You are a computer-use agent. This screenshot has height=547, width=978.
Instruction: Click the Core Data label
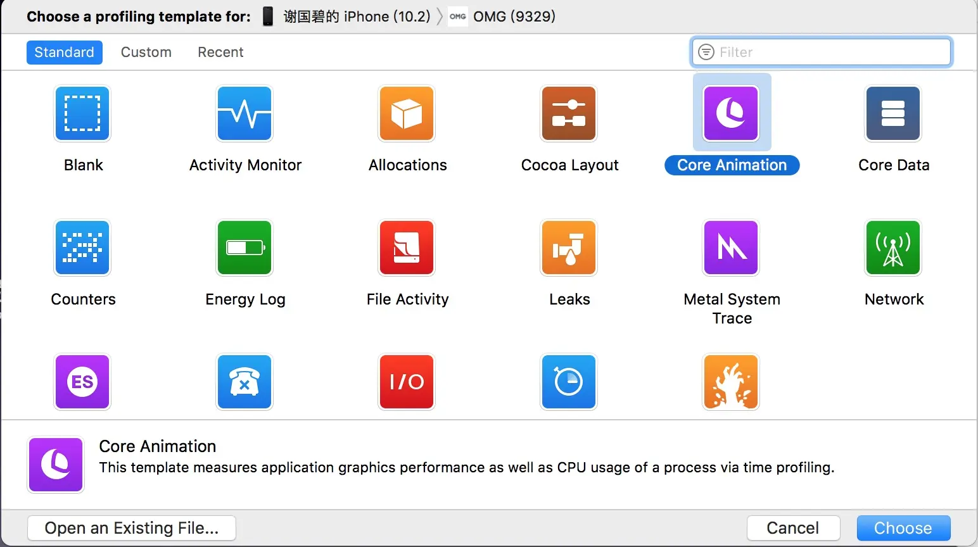pyautogui.click(x=894, y=165)
